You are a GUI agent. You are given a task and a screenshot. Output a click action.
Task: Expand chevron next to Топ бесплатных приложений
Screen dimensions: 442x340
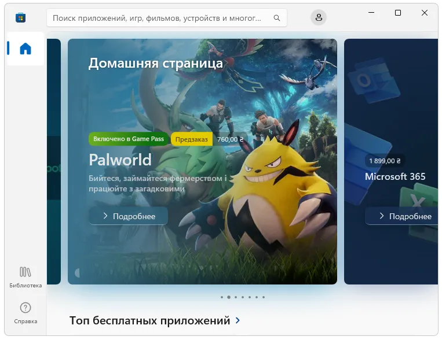tap(238, 320)
